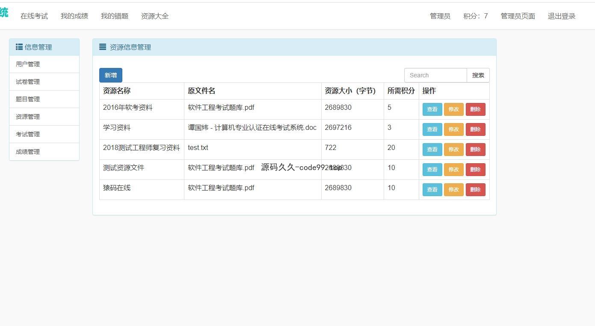Click the 新增 button to add a resource
The height and width of the screenshot is (326, 595).
click(110, 75)
